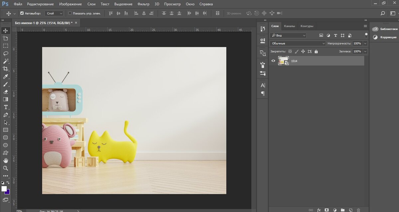Toggle lock image pixels brush icon
The height and width of the screenshot is (212, 399).
click(x=296, y=51)
